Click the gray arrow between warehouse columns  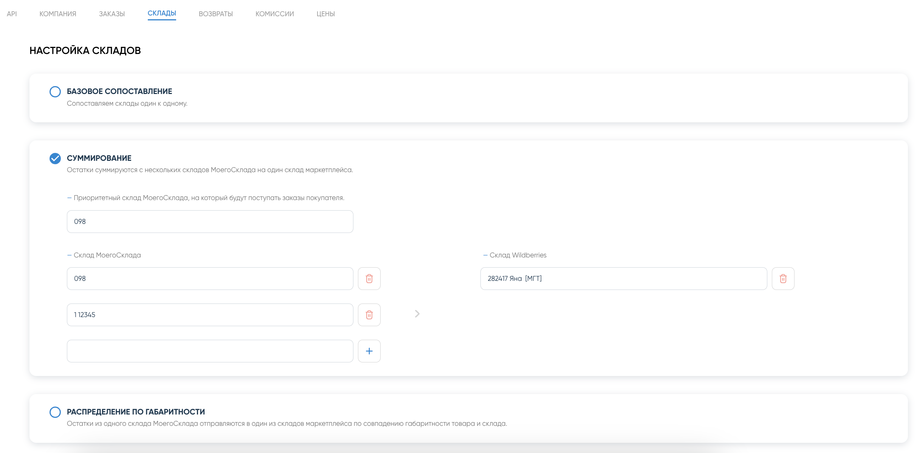417,314
